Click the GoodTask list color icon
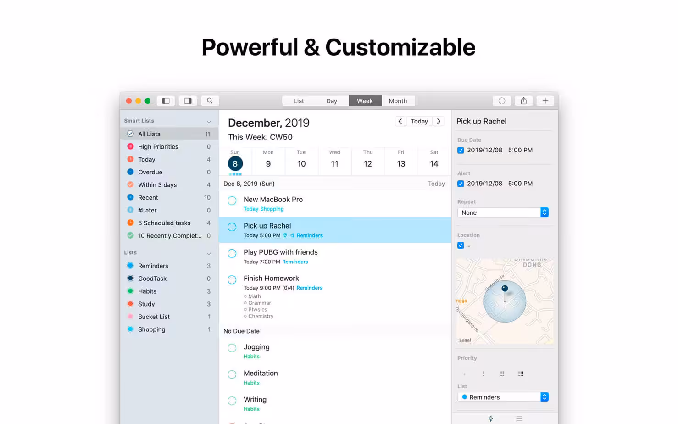 pyautogui.click(x=130, y=279)
